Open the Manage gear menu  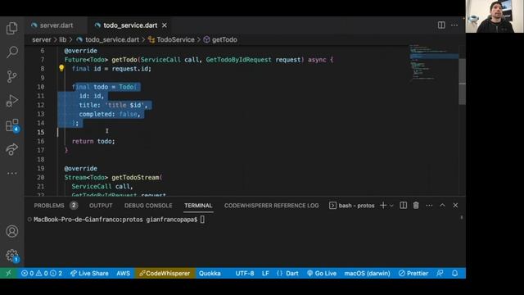[12, 256]
